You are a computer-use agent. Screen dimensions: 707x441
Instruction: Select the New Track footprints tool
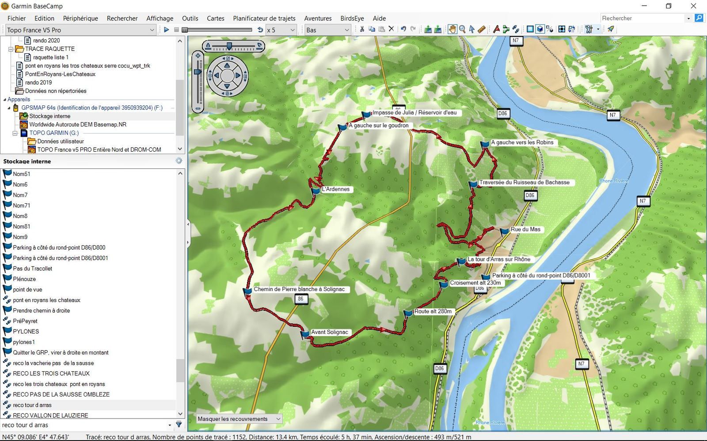(516, 30)
